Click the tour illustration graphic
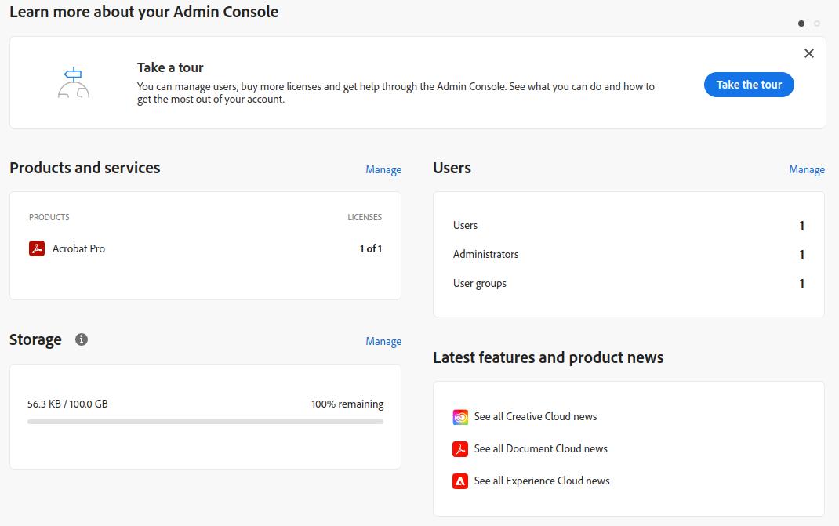Viewport: 839px width, 526px height. pyautogui.click(x=73, y=82)
